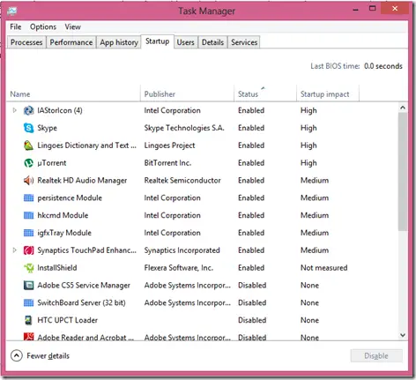Select the Skype row name
Viewport: 416px width, 380px height.
coord(47,128)
